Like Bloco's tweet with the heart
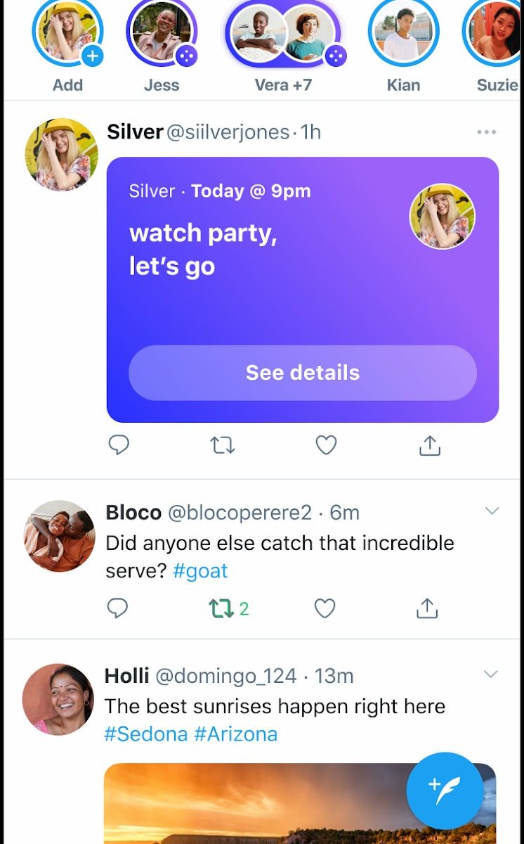This screenshot has height=844, width=524. click(325, 608)
